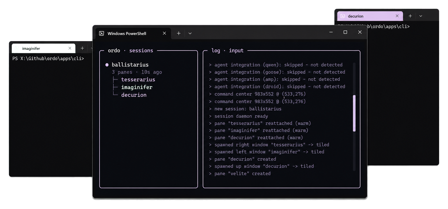
Task: Click log line 'pane "tesserarius" reattached (warm)'
Action: click(x=260, y=123)
